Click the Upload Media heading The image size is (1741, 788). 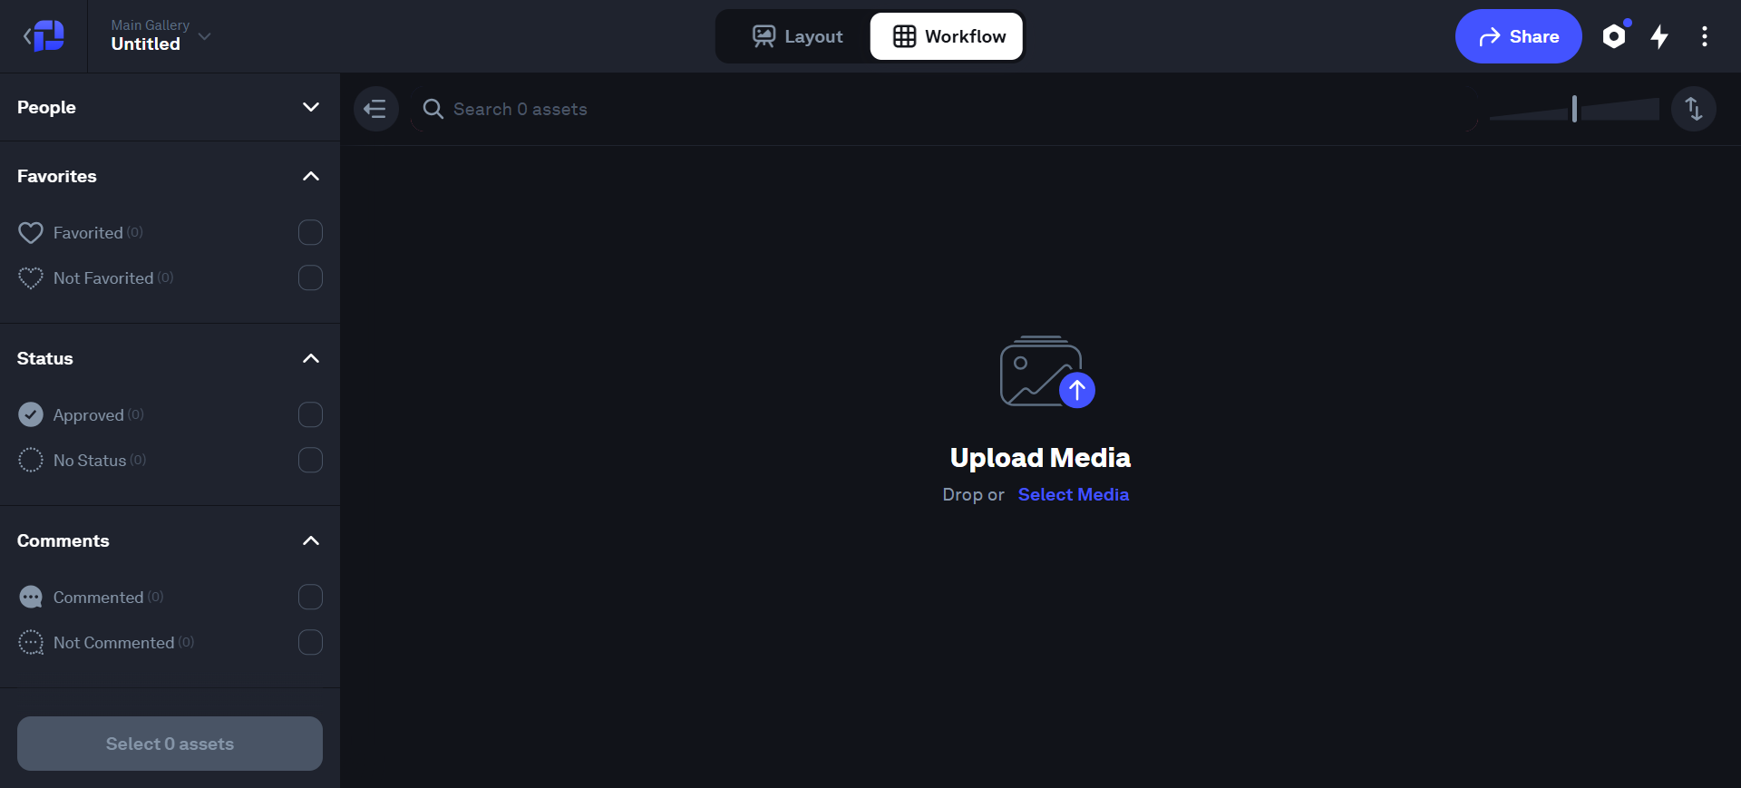(x=1040, y=457)
